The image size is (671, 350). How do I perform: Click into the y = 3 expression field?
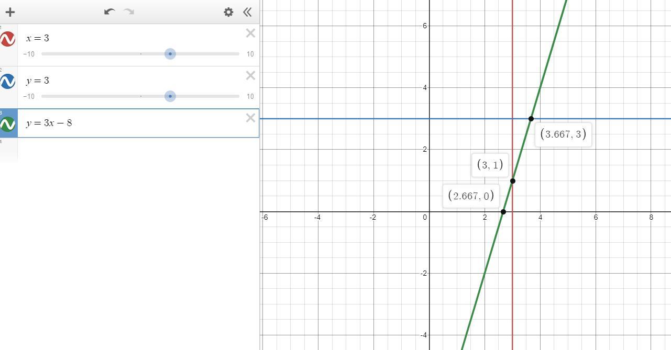pos(131,81)
